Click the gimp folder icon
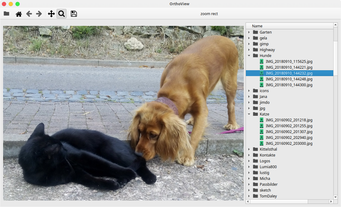The image size is (341, 207). pyautogui.click(x=255, y=44)
